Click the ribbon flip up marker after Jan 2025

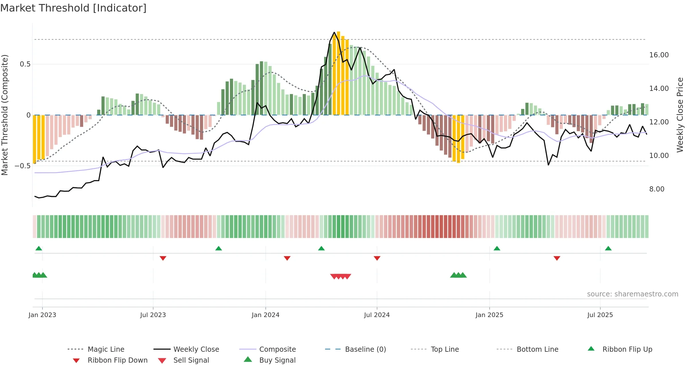[x=497, y=248]
